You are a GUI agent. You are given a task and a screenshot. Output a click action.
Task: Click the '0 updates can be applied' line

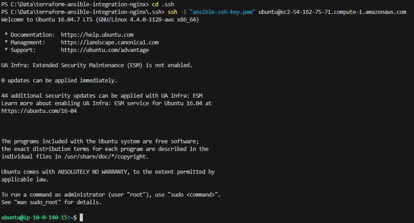pos(59,81)
